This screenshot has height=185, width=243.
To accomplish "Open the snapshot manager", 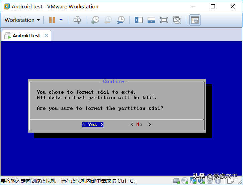I will coord(121,20).
